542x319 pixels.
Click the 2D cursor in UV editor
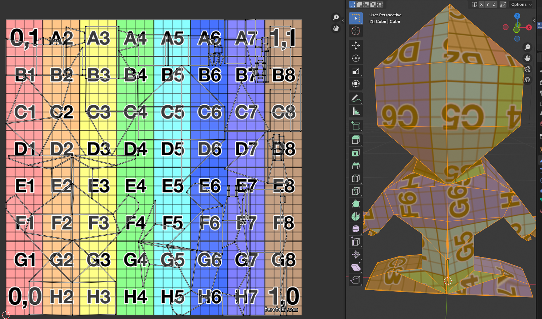click(x=6, y=315)
